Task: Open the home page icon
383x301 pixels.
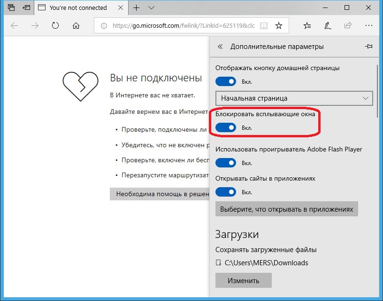Action: pyautogui.click(x=76, y=25)
